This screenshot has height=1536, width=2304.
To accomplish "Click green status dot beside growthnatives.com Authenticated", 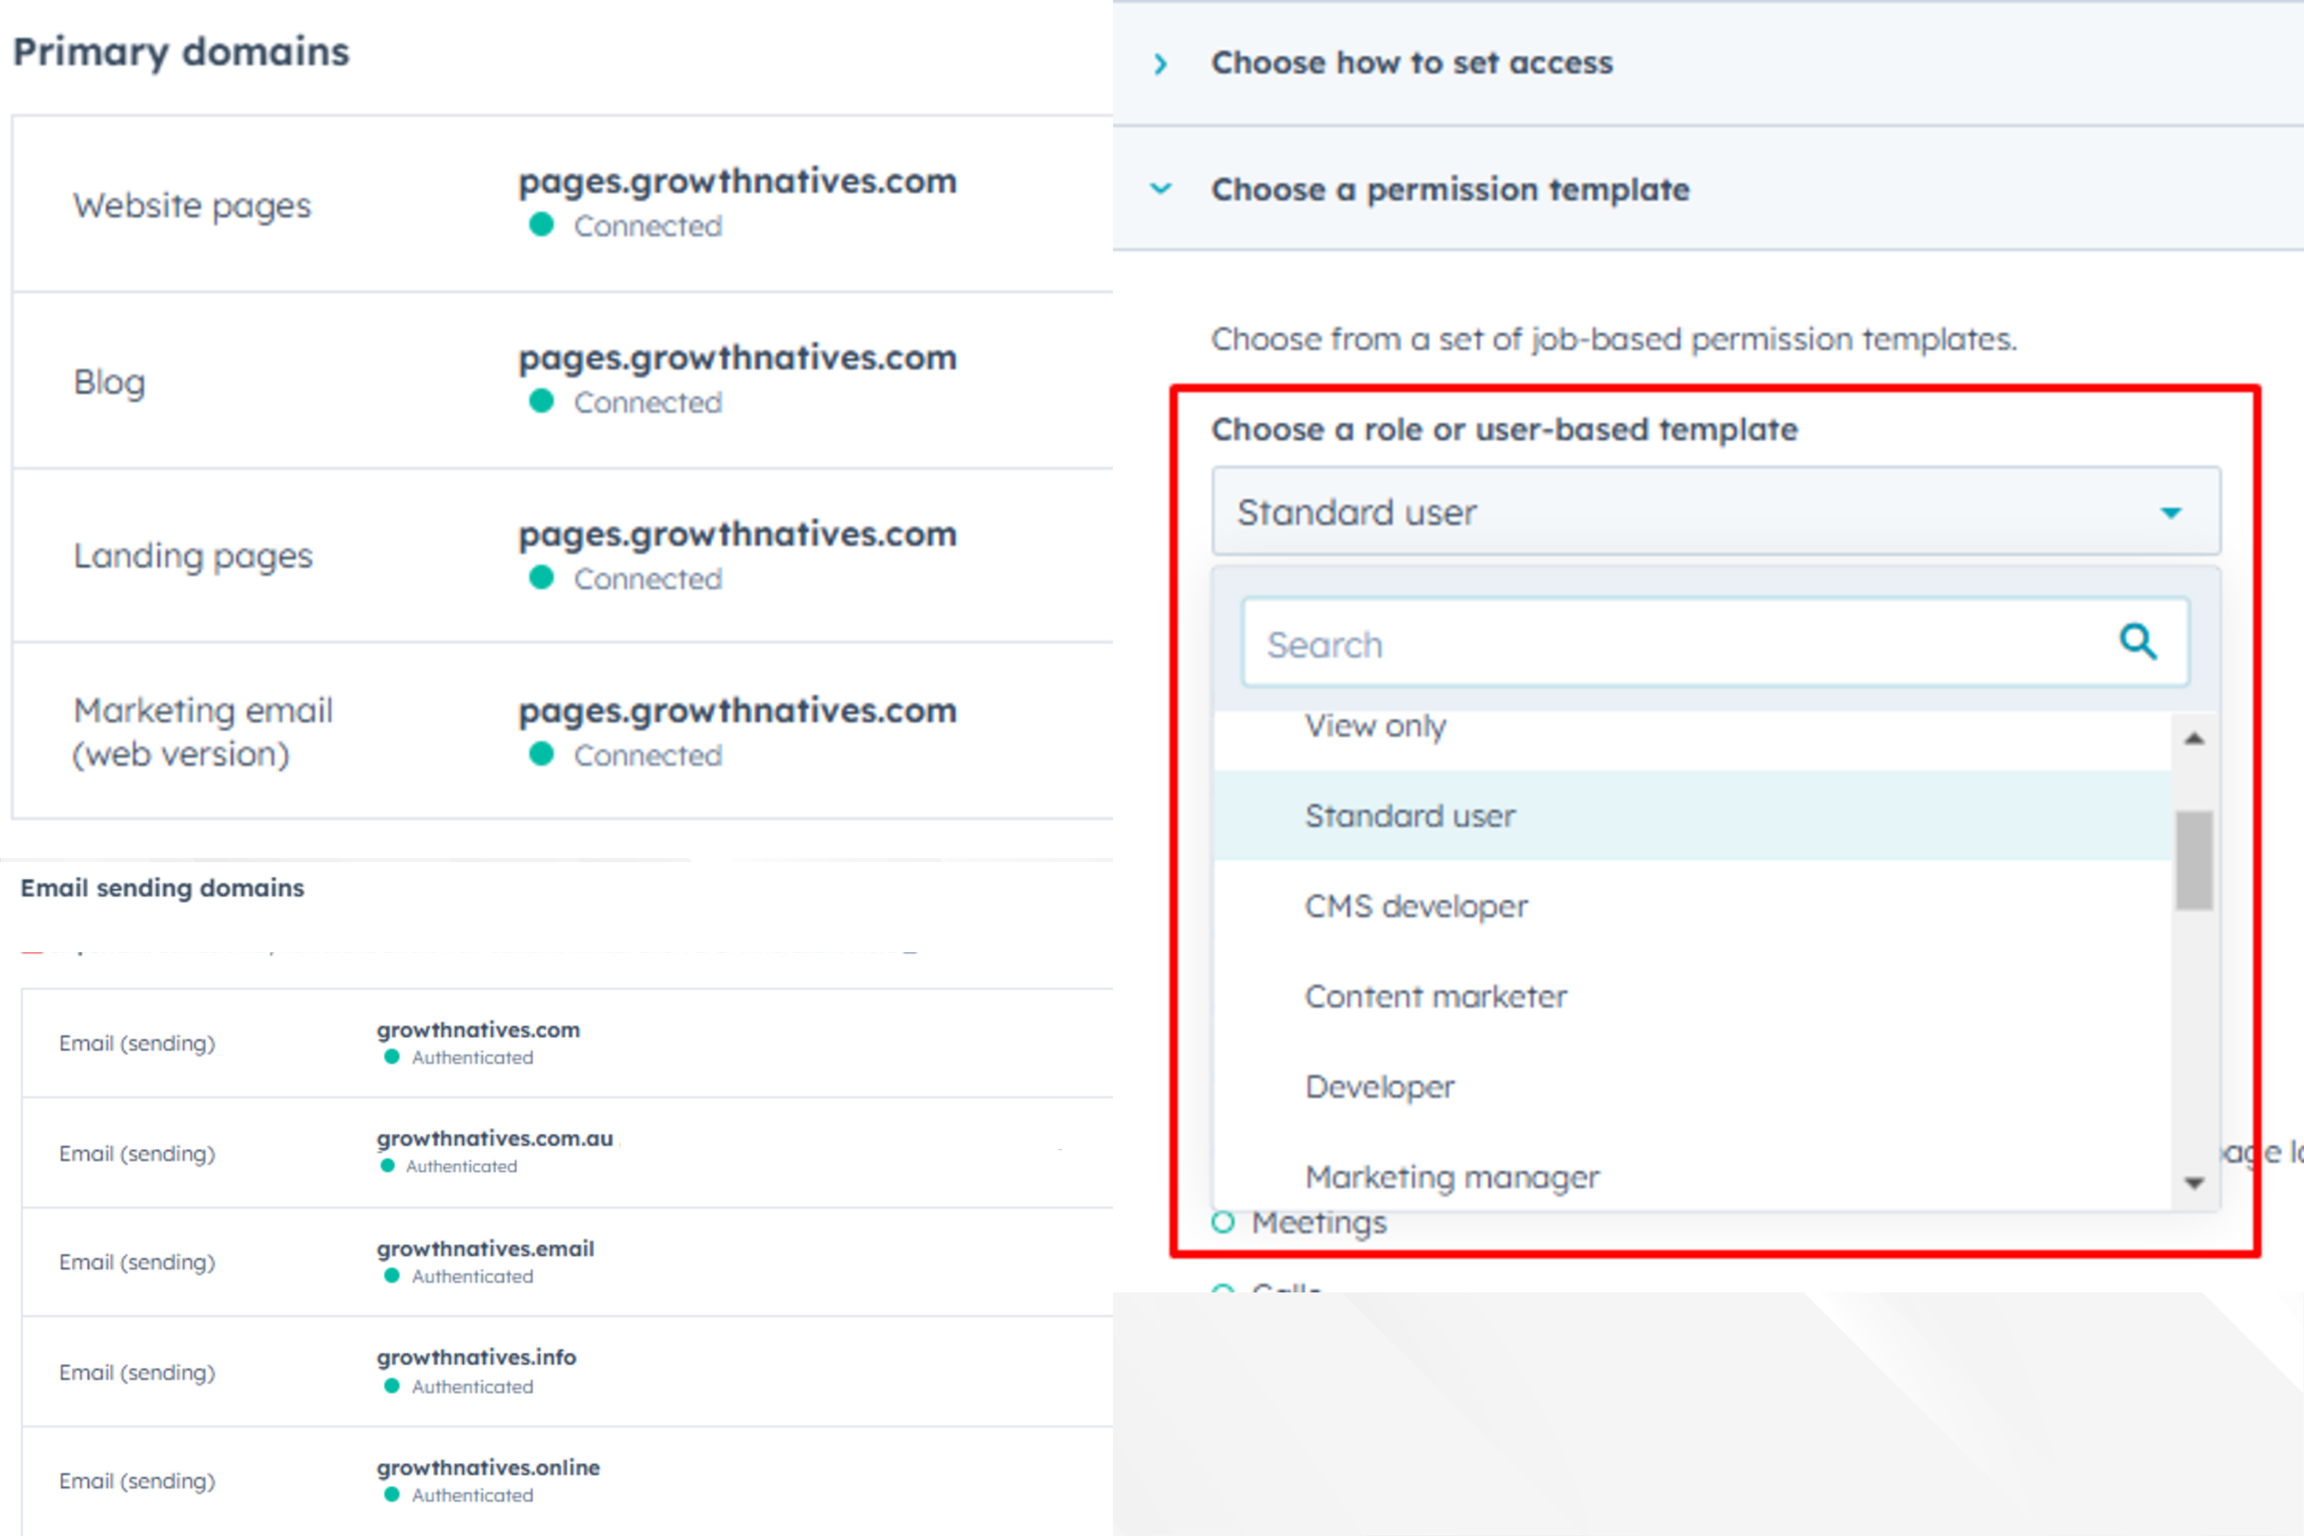I will [392, 1057].
